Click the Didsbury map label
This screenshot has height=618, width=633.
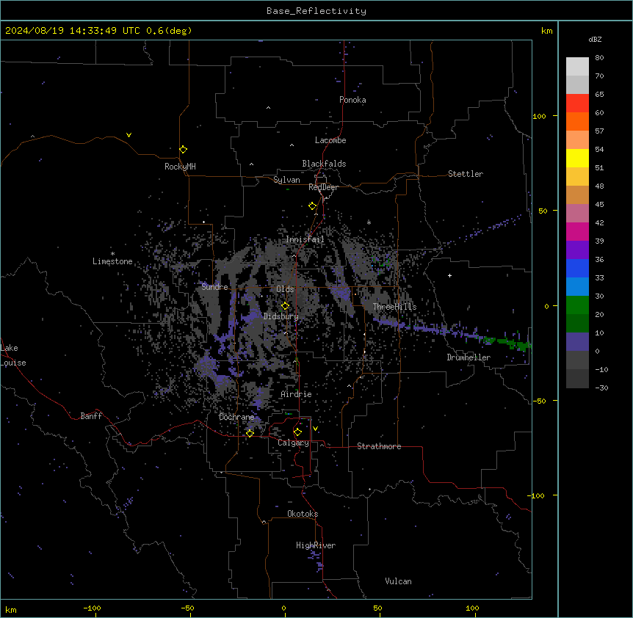click(281, 316)
